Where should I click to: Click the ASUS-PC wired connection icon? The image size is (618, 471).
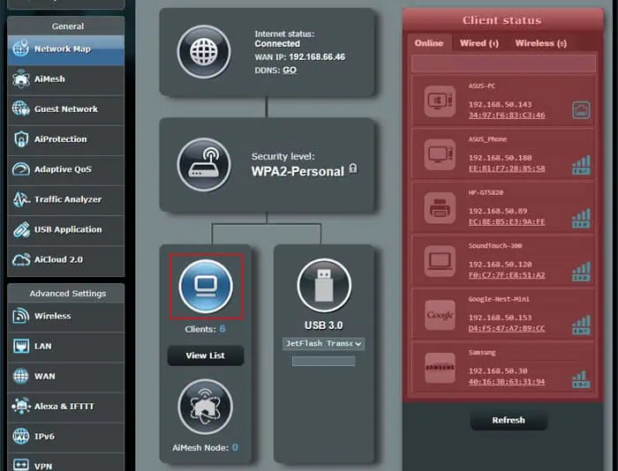click(581, 110)
